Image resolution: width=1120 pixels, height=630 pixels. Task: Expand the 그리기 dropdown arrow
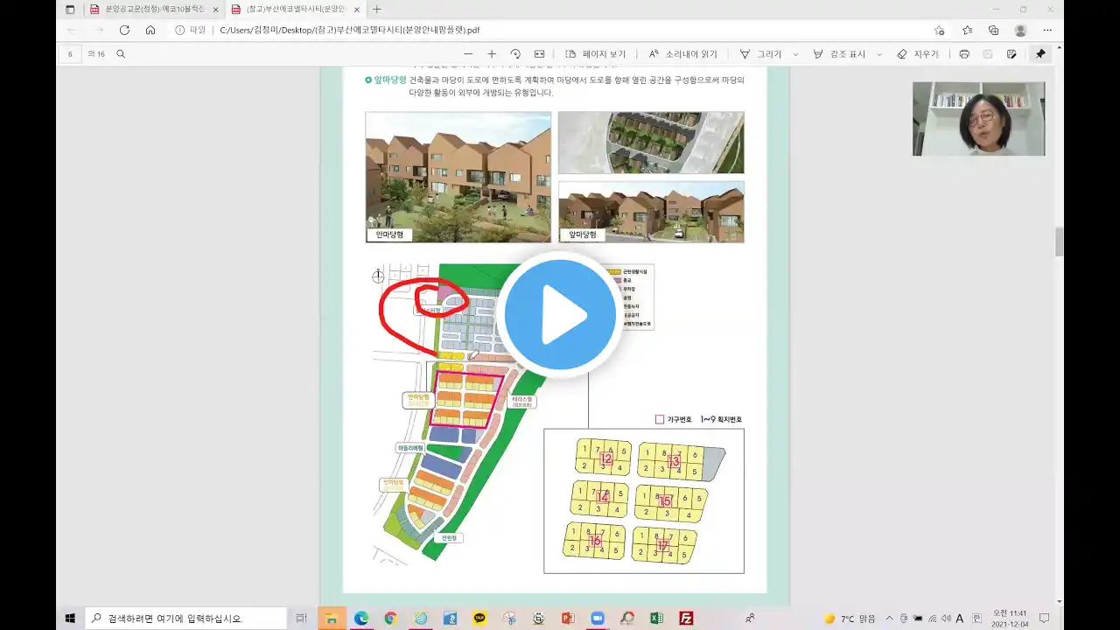795,54
